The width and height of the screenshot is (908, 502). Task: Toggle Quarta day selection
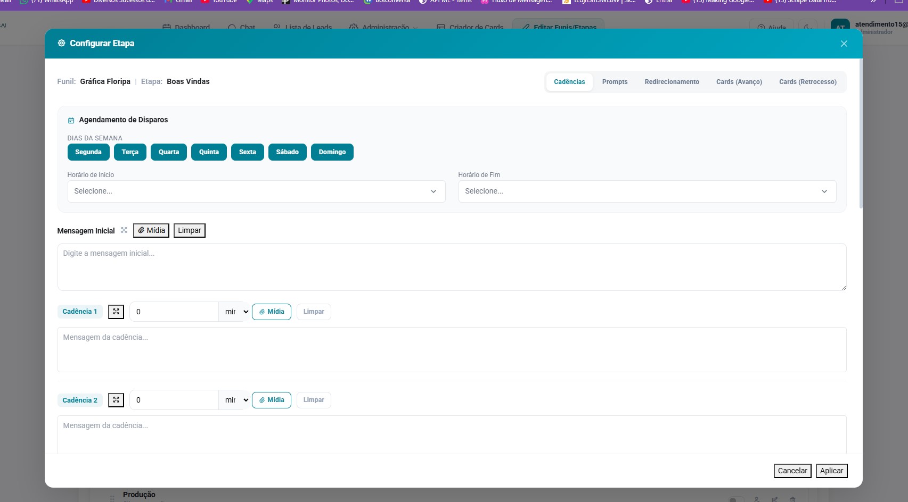point(168,152)
